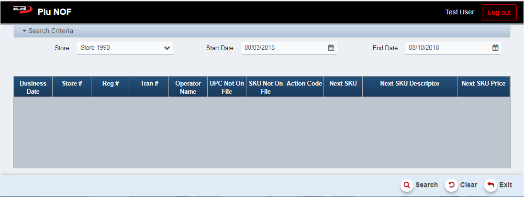Sort by Operator Name column

click(x=188, y=87)
